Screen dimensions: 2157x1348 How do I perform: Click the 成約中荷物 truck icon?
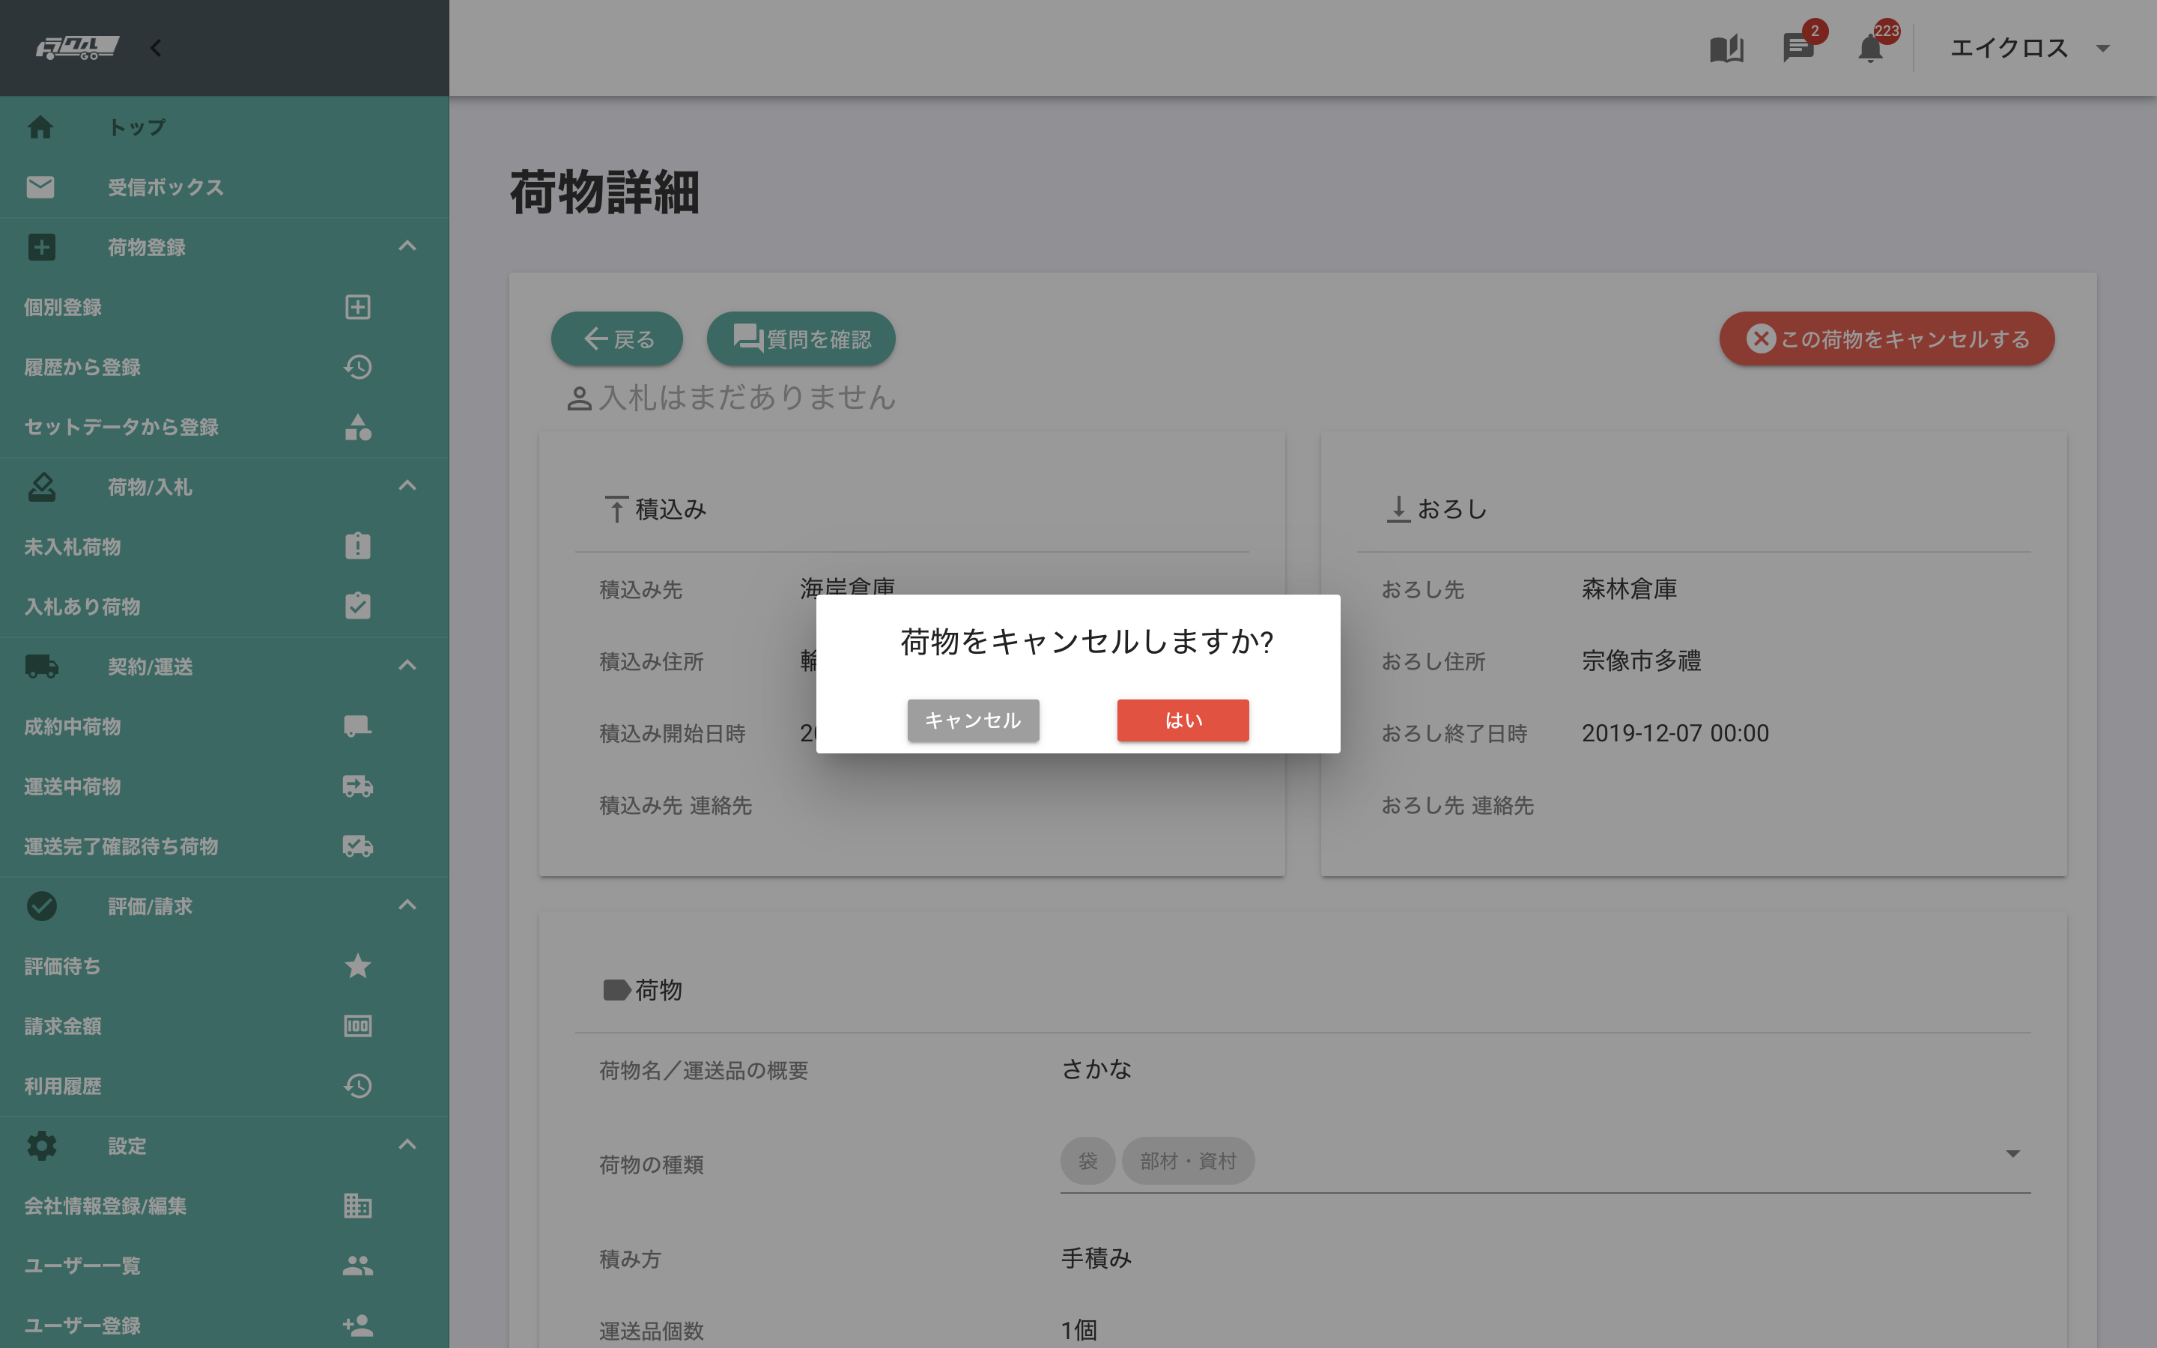coord(357,726)
